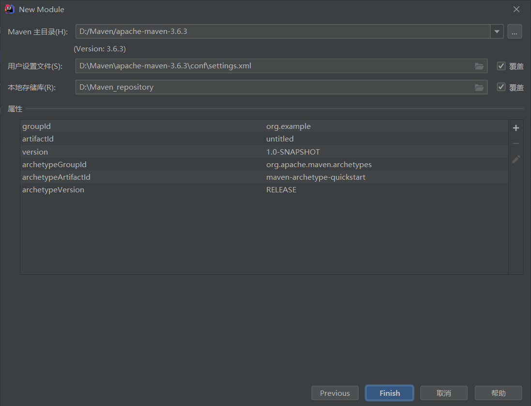This screenshot has height=406, width=531.
Task: Click the org.apache.maven.archetypes value
Action: 319,165
